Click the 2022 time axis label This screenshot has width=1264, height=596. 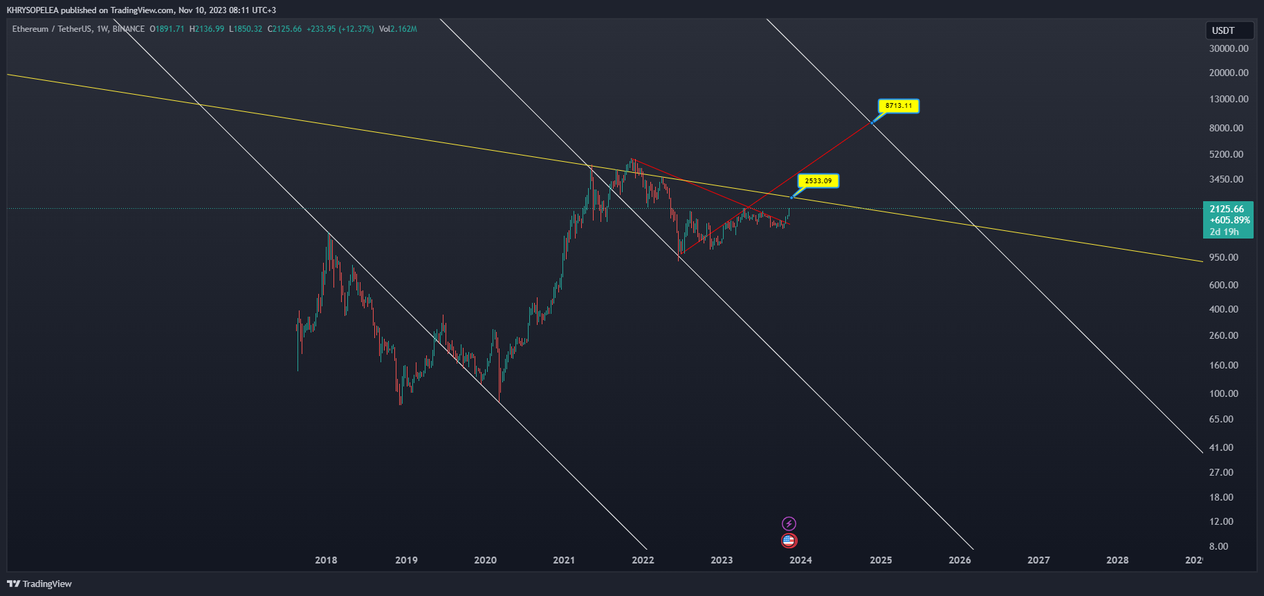(x=643, y=560)
